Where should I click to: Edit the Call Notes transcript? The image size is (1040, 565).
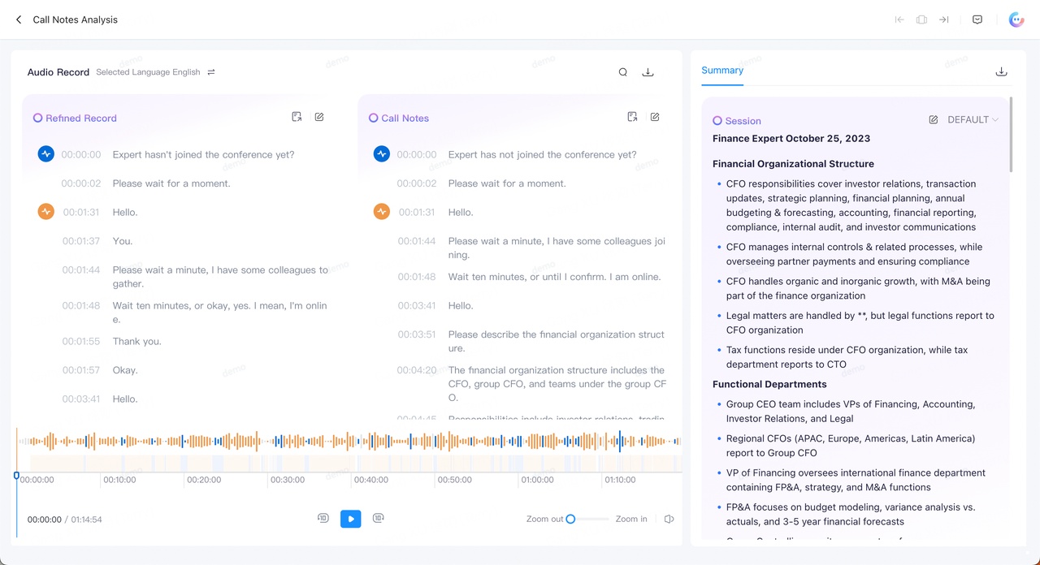pyautogui.click(x=655, y=117)
